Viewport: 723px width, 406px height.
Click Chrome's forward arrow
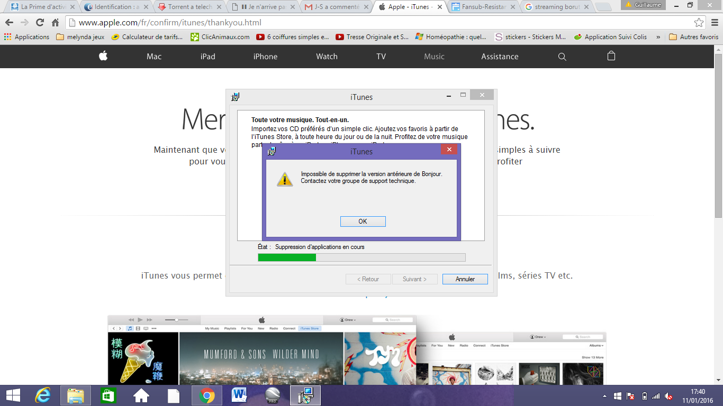(24, 23)
